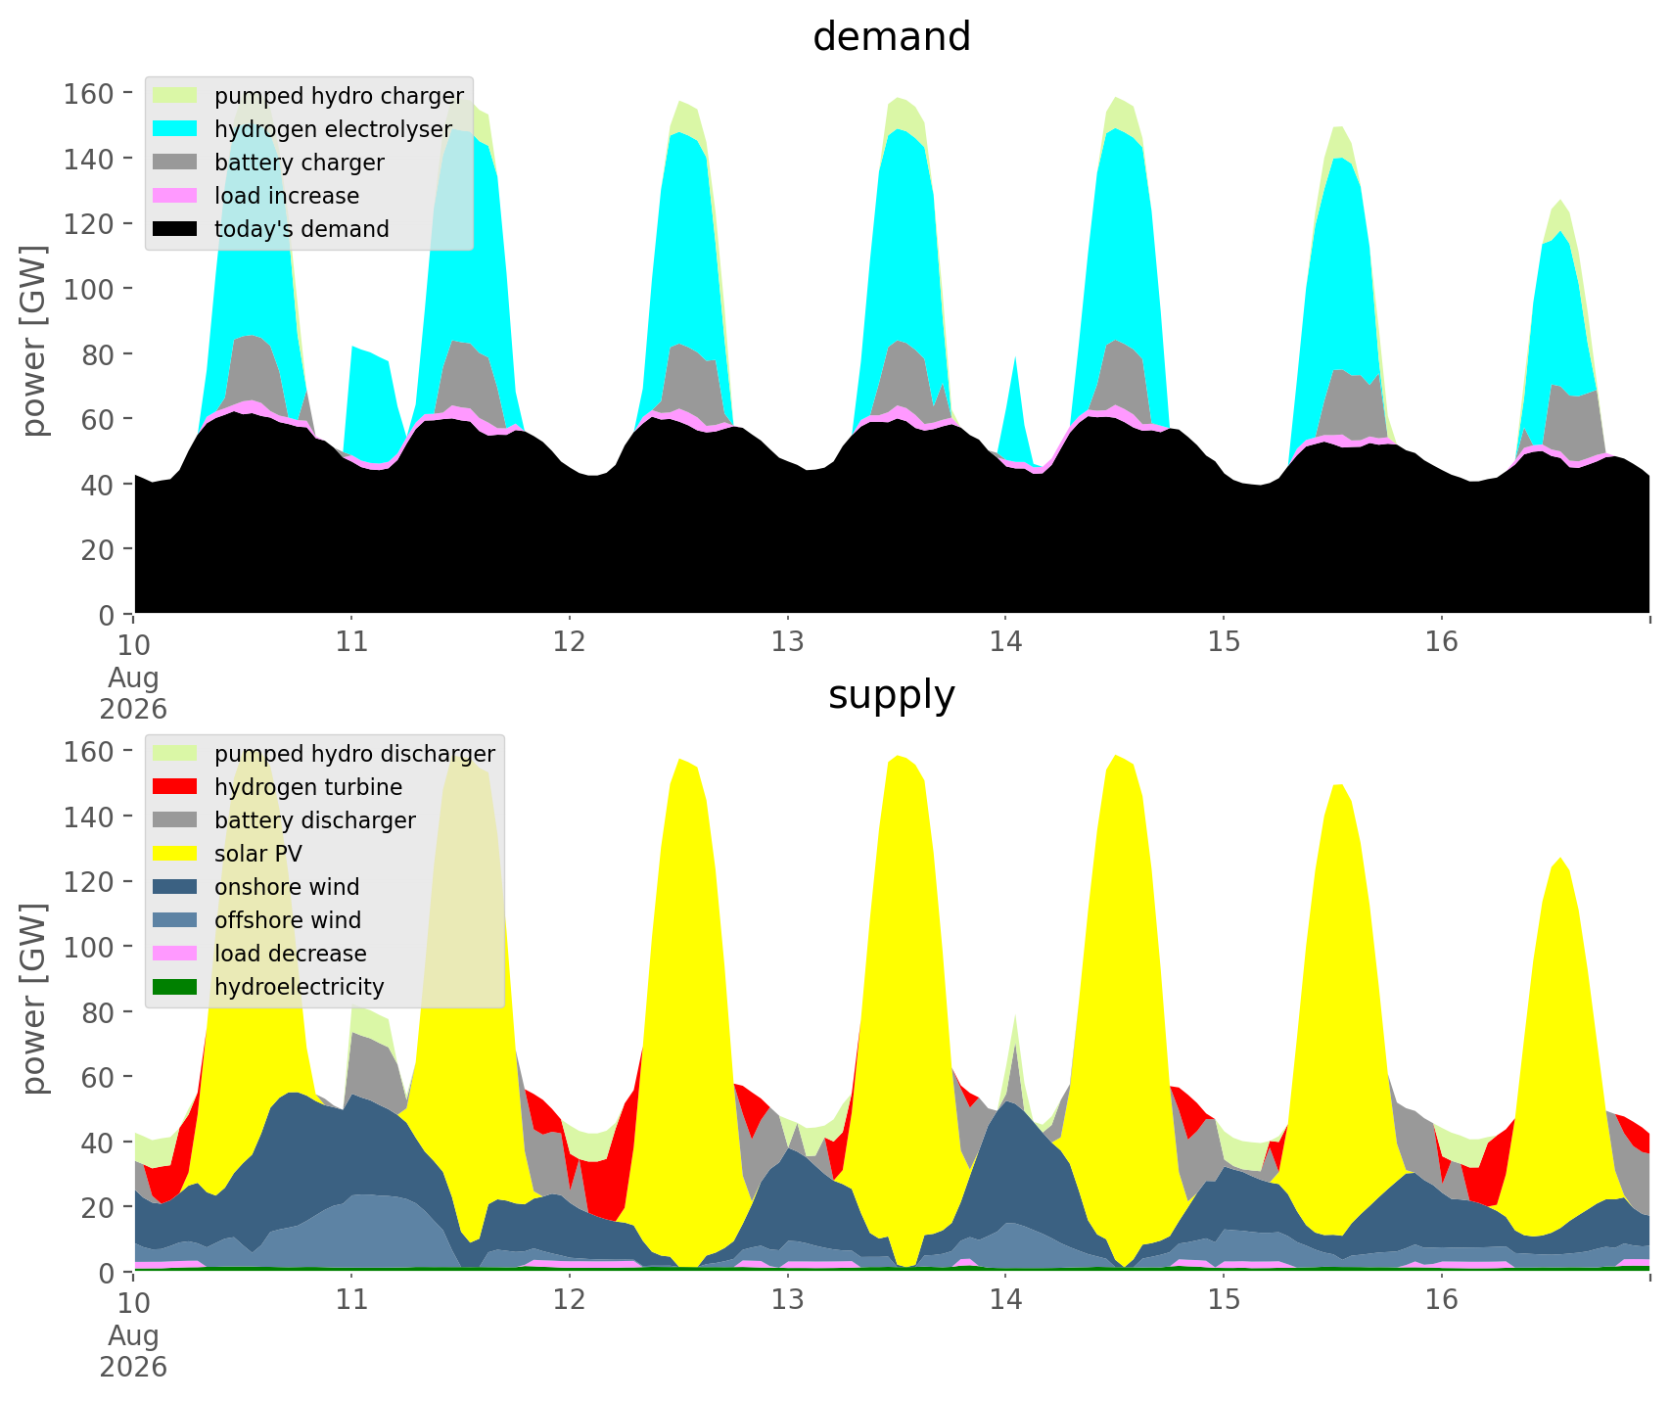
Task: Select the grey battery discharger legend swatch
Action: (x=177, y=820)
